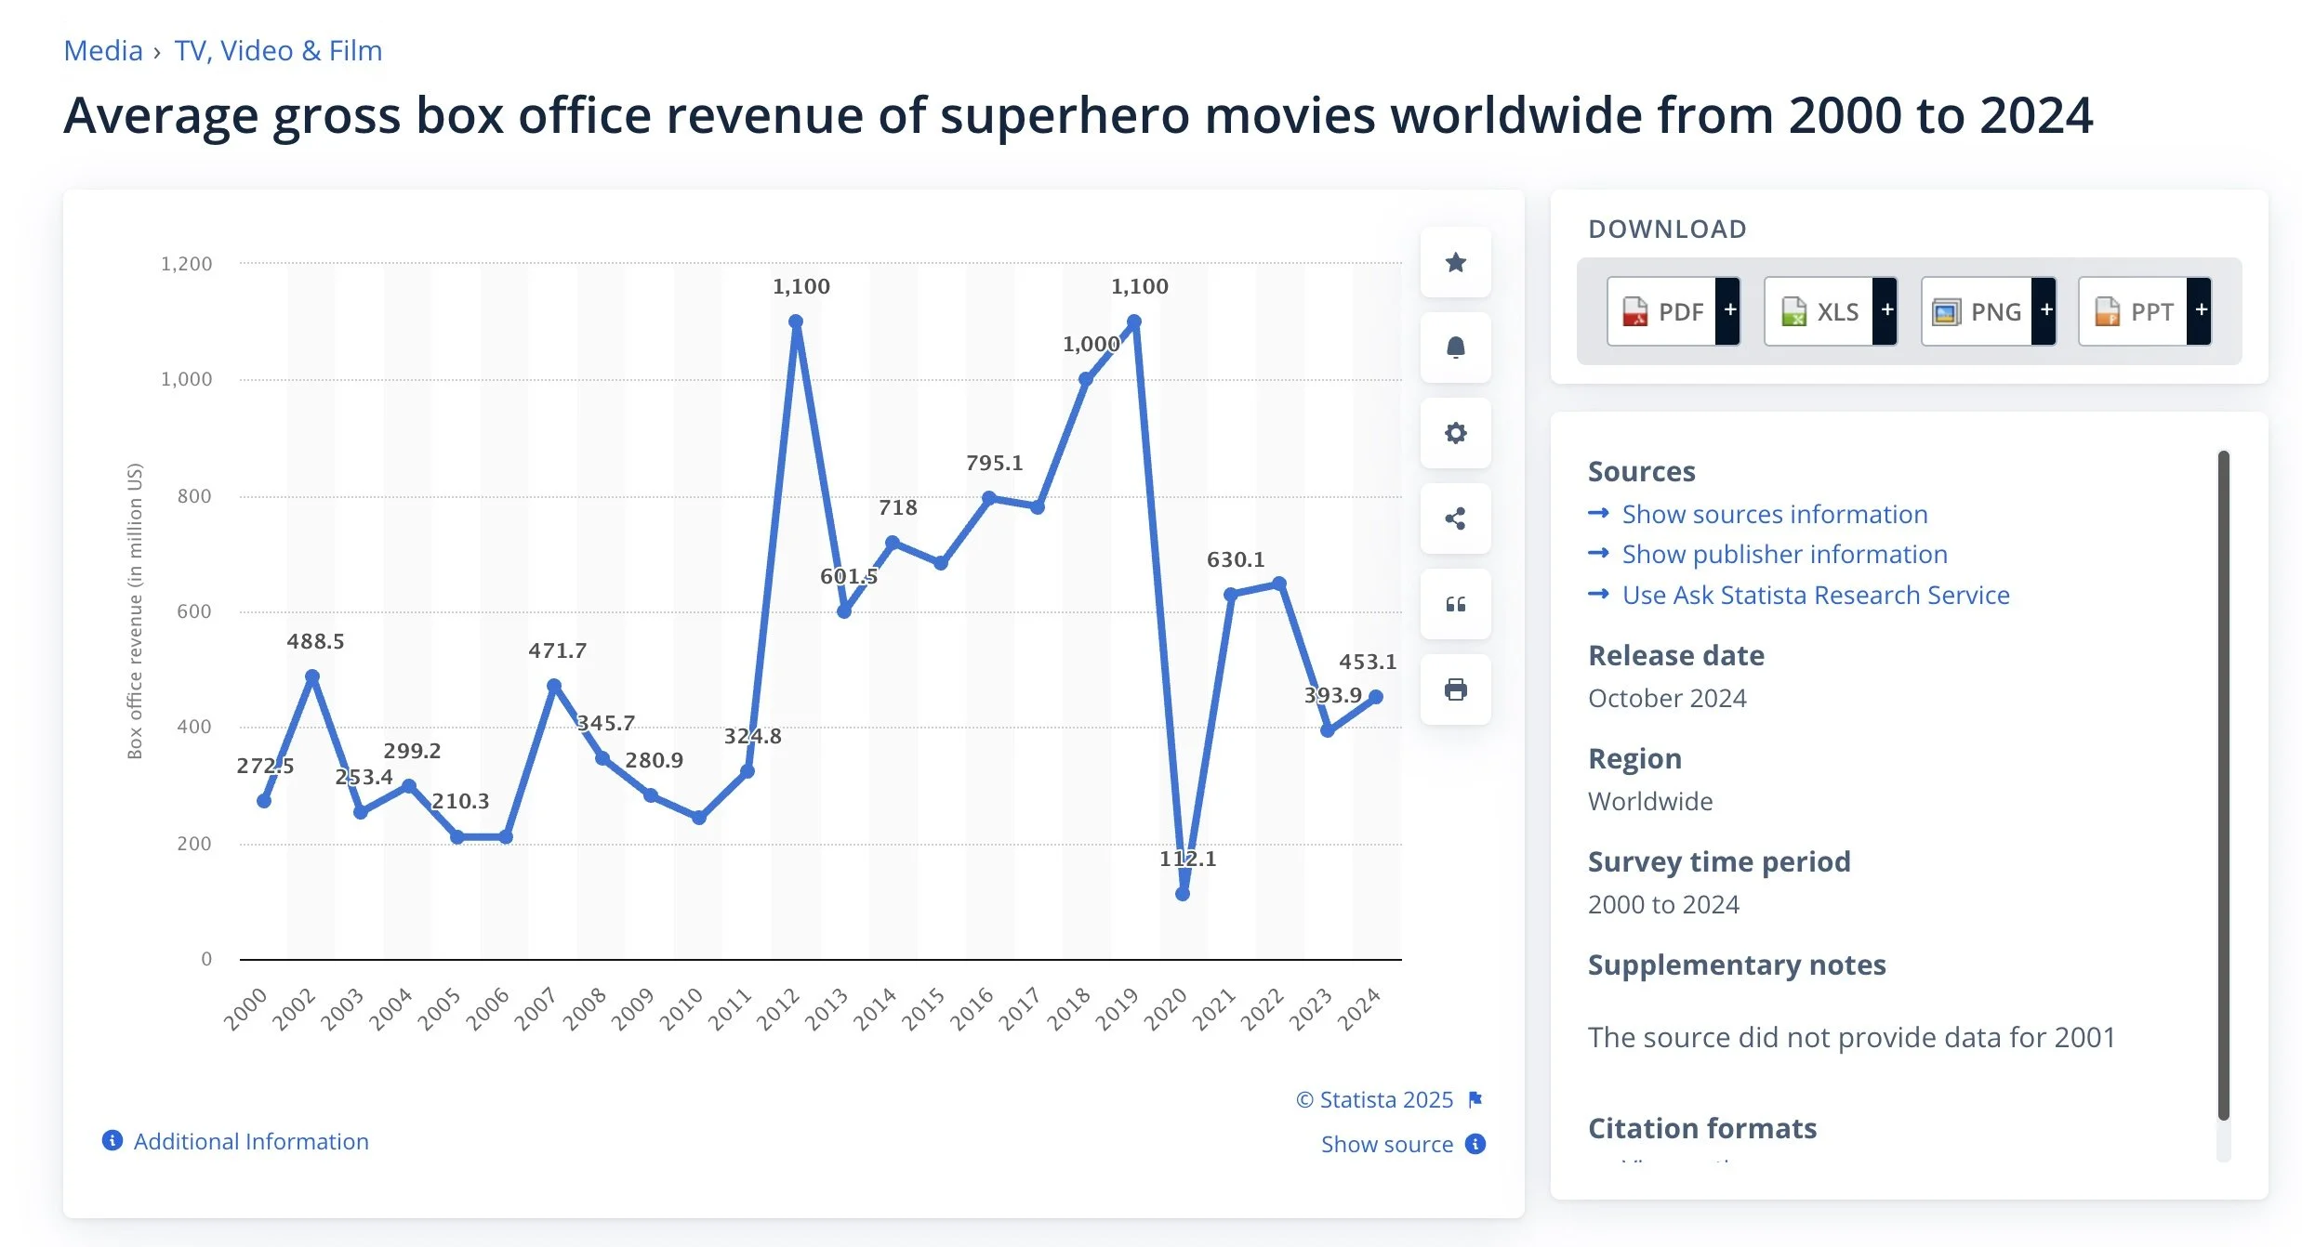Open chart settings gear icon
The image size is (2302, 1247).
[1455, 433]
